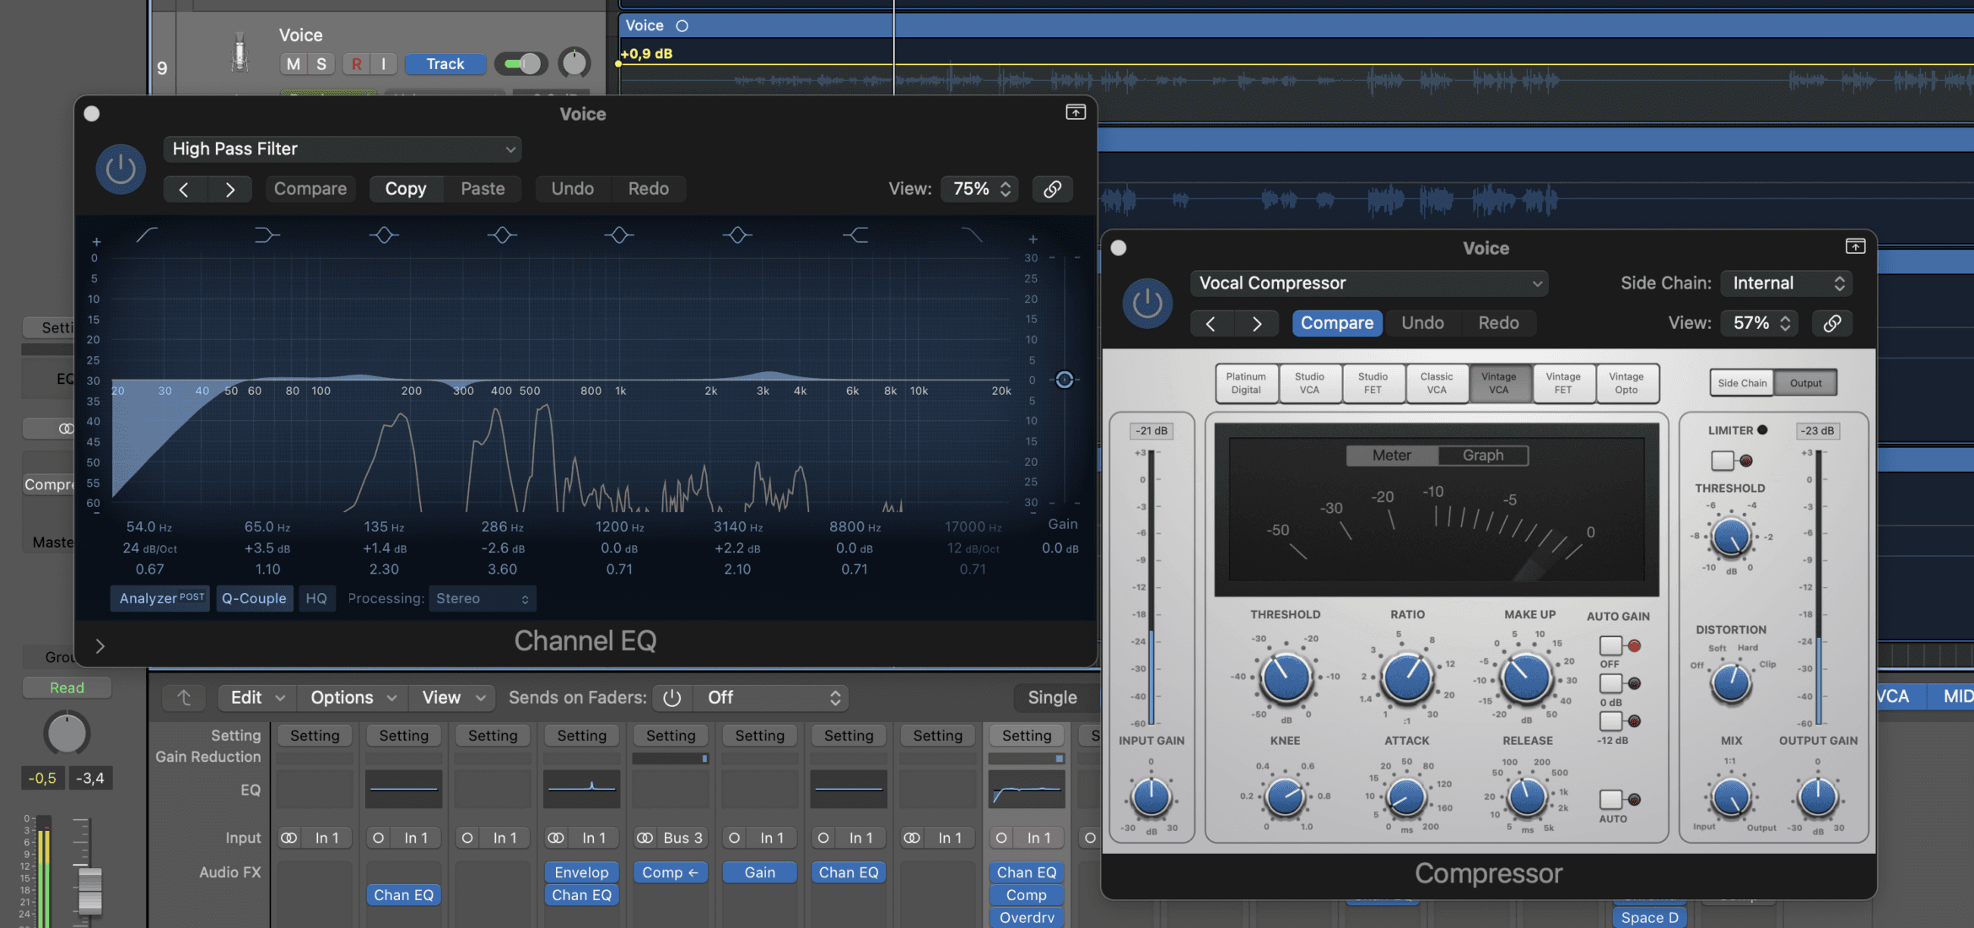
Task: Toggle the Compressor power button
Action: (x=1146, y=303)
